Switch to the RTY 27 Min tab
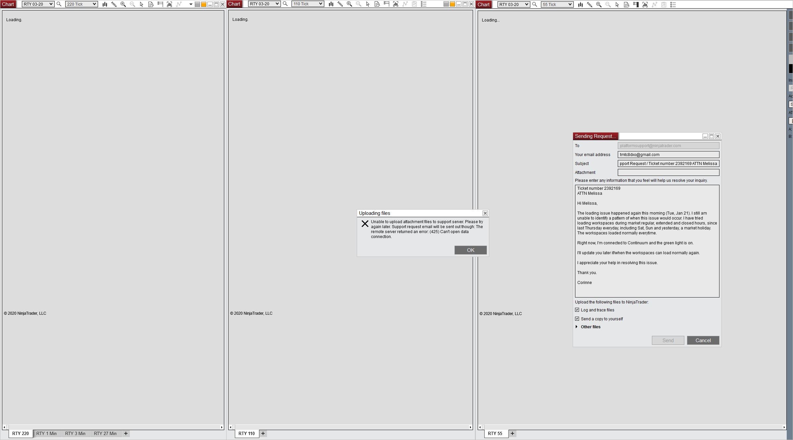 pyautogui.click(x=105, y=433)
